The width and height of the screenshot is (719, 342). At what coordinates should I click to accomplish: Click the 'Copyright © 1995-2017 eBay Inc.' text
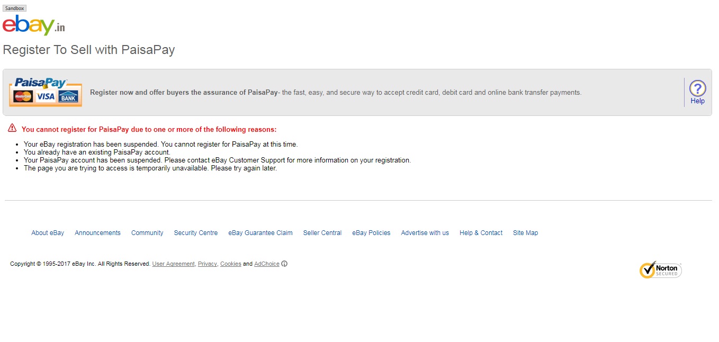(80, 264)
